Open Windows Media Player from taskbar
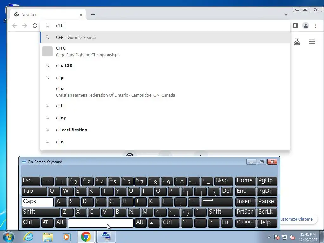Image resolution: width=324 pixels, height=243 pixels. point(66,237)
